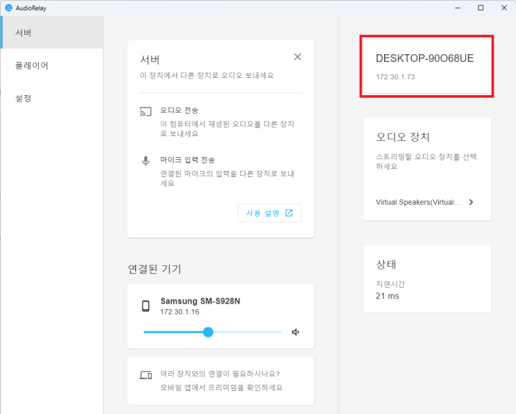516x414 pixels.
Task: Click the device IP 172.30.1.16
Action: (x=180, y=312)
